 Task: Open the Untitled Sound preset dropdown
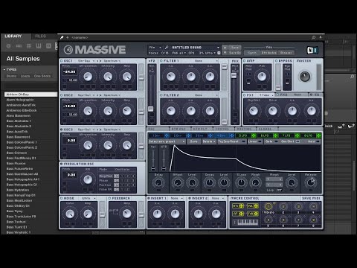(x=196, y=48)
